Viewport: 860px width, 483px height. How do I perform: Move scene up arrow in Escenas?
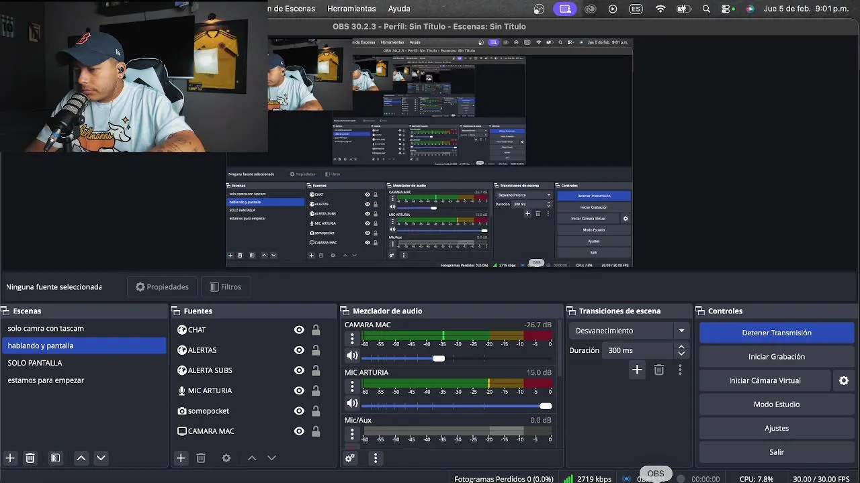pos(81,458)
